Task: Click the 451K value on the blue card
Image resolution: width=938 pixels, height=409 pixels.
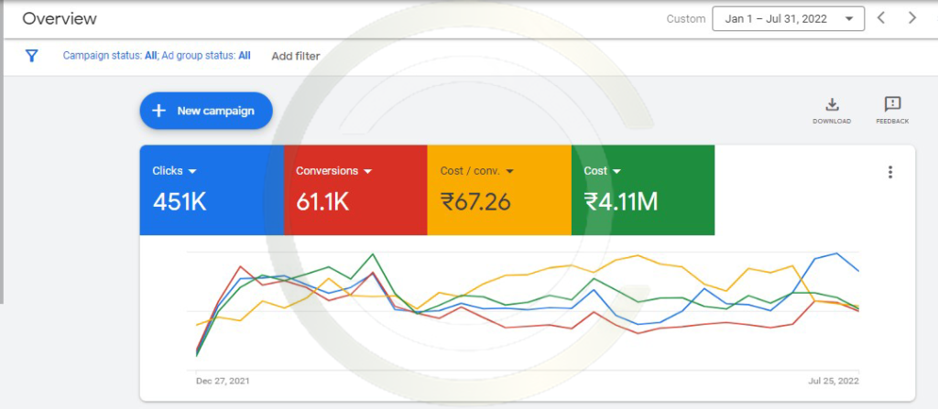Action: [180, 202]
